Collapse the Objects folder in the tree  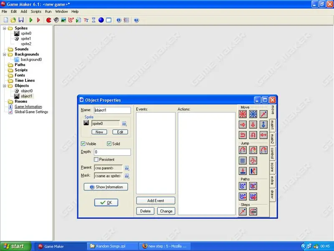[x=5, y=86]
